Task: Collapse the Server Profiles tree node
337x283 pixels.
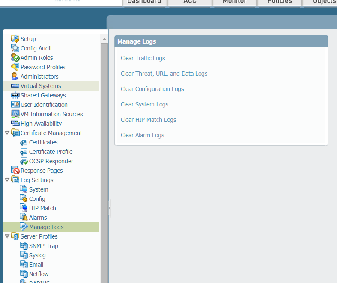Action: (7, 236)
